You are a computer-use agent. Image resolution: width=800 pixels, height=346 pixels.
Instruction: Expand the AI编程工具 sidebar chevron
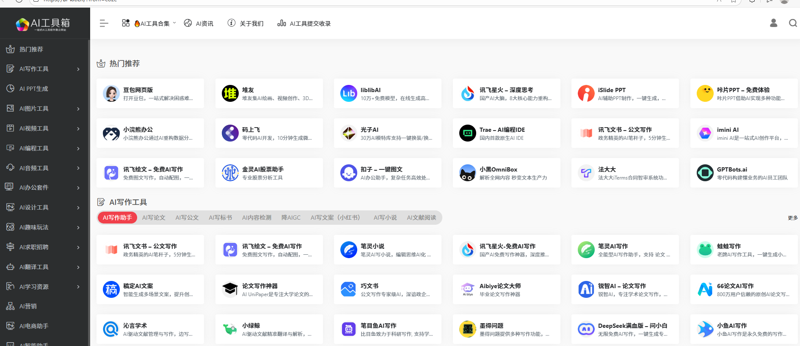click(x=78, y=148)
